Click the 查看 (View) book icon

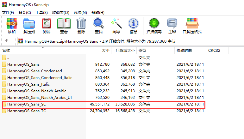point(64,23)
